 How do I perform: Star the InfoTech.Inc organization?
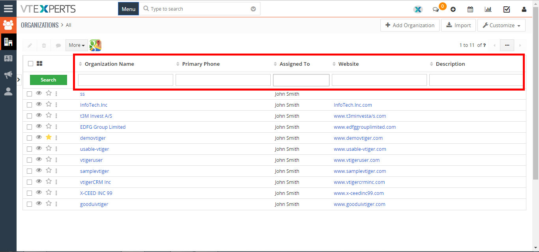tap(49, 104)
